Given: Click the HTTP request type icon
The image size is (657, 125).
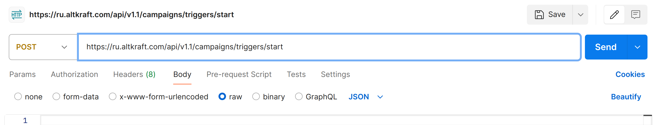Looking at the screenshot, I should point(17,15).
